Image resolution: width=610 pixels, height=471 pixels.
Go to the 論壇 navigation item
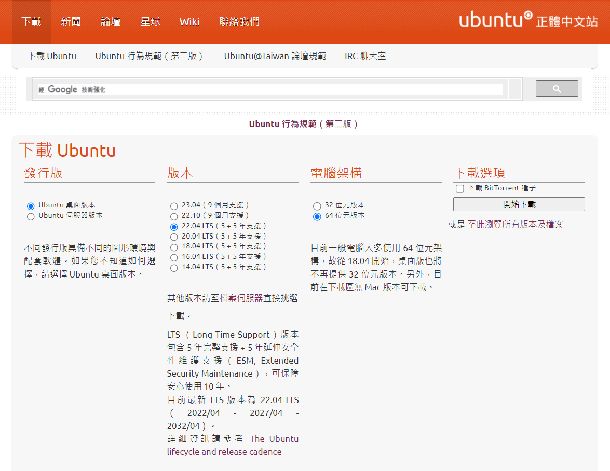pos(111,22)
